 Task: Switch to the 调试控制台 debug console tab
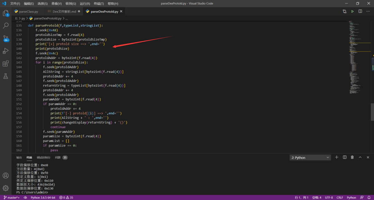point(43,158)
